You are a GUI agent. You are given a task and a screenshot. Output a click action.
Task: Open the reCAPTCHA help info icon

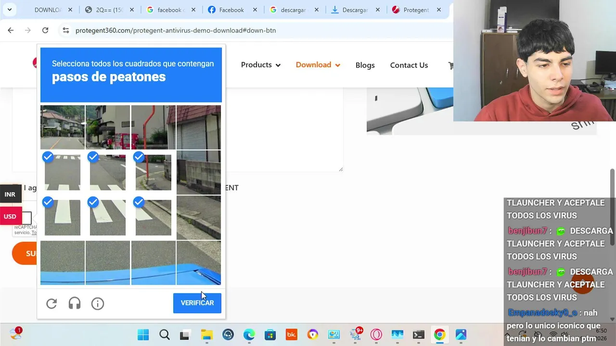coord(98,304)
